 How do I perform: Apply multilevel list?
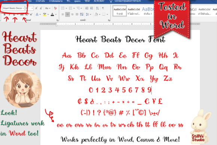point(78,8)
